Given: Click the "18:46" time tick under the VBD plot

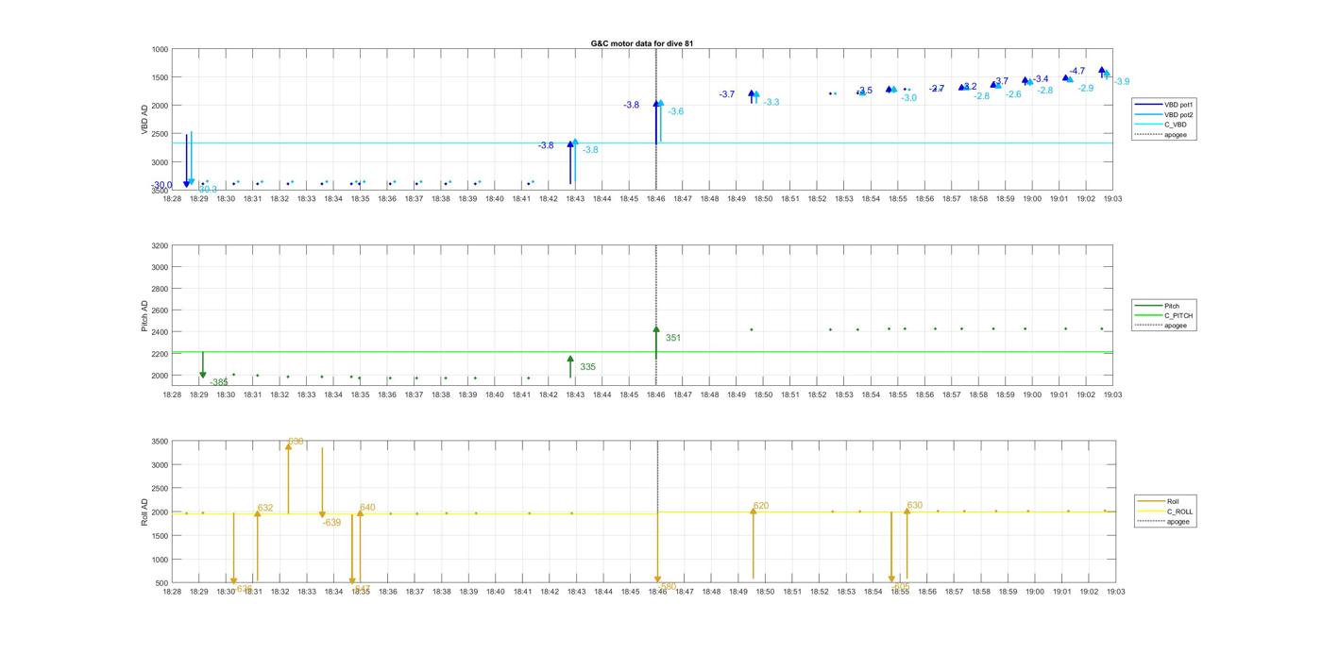Looking at the screenshot, I should click(x=655, y=199).
